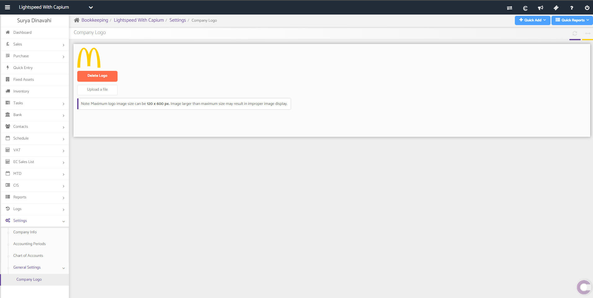
Task: Click the Reports table icon
Action: tap(8, 197)
